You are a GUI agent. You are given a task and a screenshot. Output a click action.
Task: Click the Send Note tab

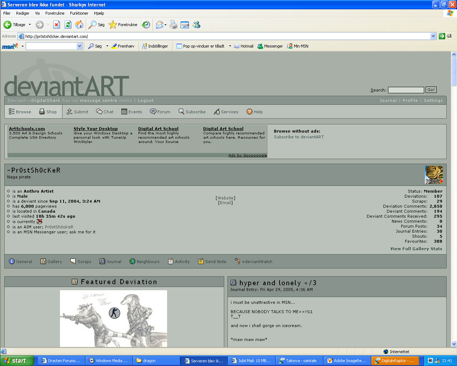pyautogui.click(x=212, y=262)
